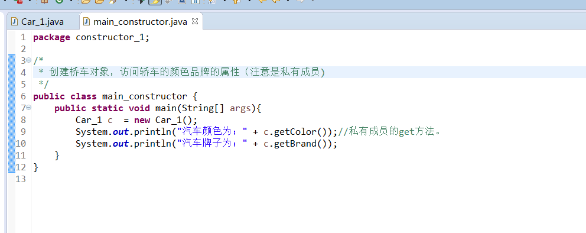Click the 'package' keyword on line 1
The width and height of the screenshot is (586, 233).
tap(51, 37)
